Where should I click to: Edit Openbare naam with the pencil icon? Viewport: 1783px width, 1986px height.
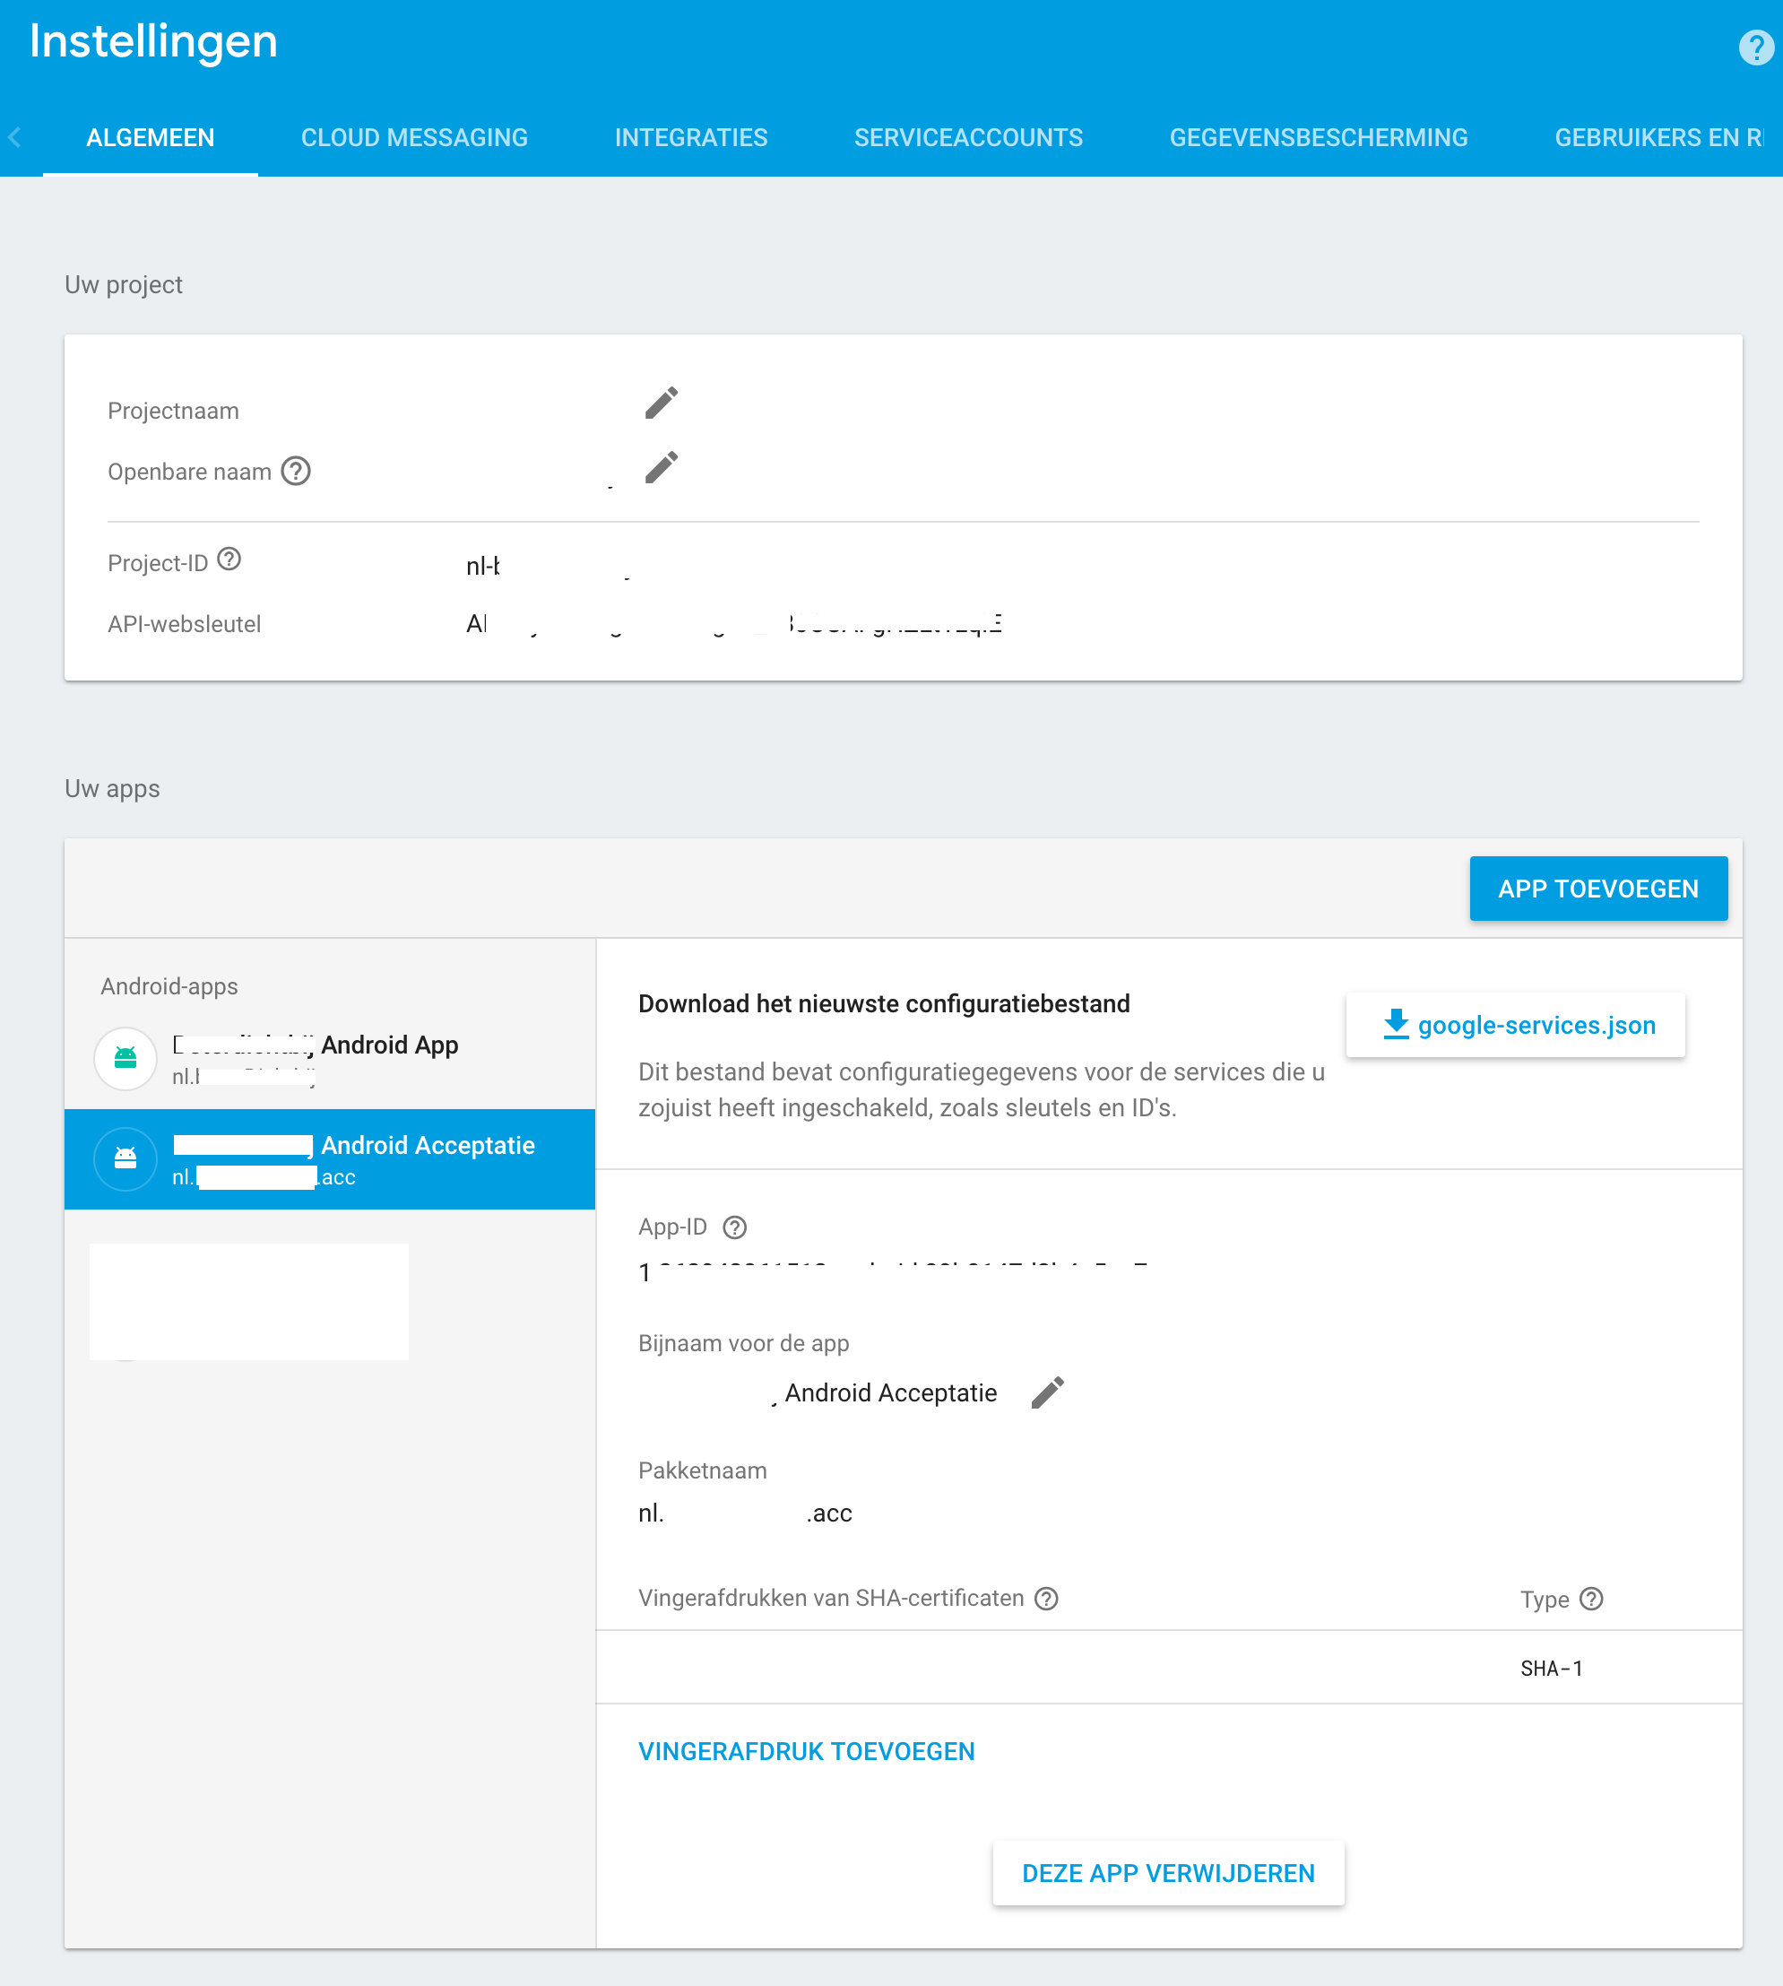[x=662, y=468]
